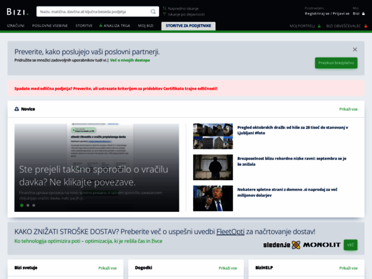The height and width of the screenshot is (279, 372).
Task: Click the green VEČ button
Action: click(350, 245)
